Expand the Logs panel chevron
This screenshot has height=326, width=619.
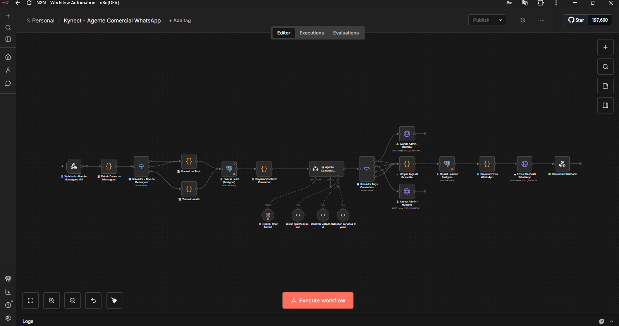[x=612, y=321]
